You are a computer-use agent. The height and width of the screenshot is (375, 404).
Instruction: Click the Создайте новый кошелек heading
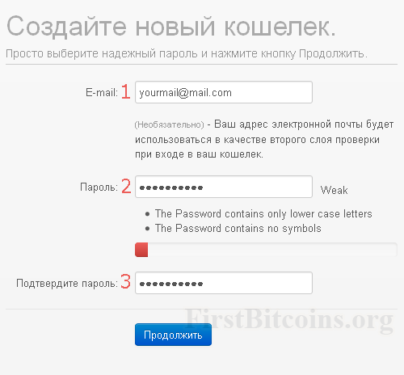[x=171, y=27]
